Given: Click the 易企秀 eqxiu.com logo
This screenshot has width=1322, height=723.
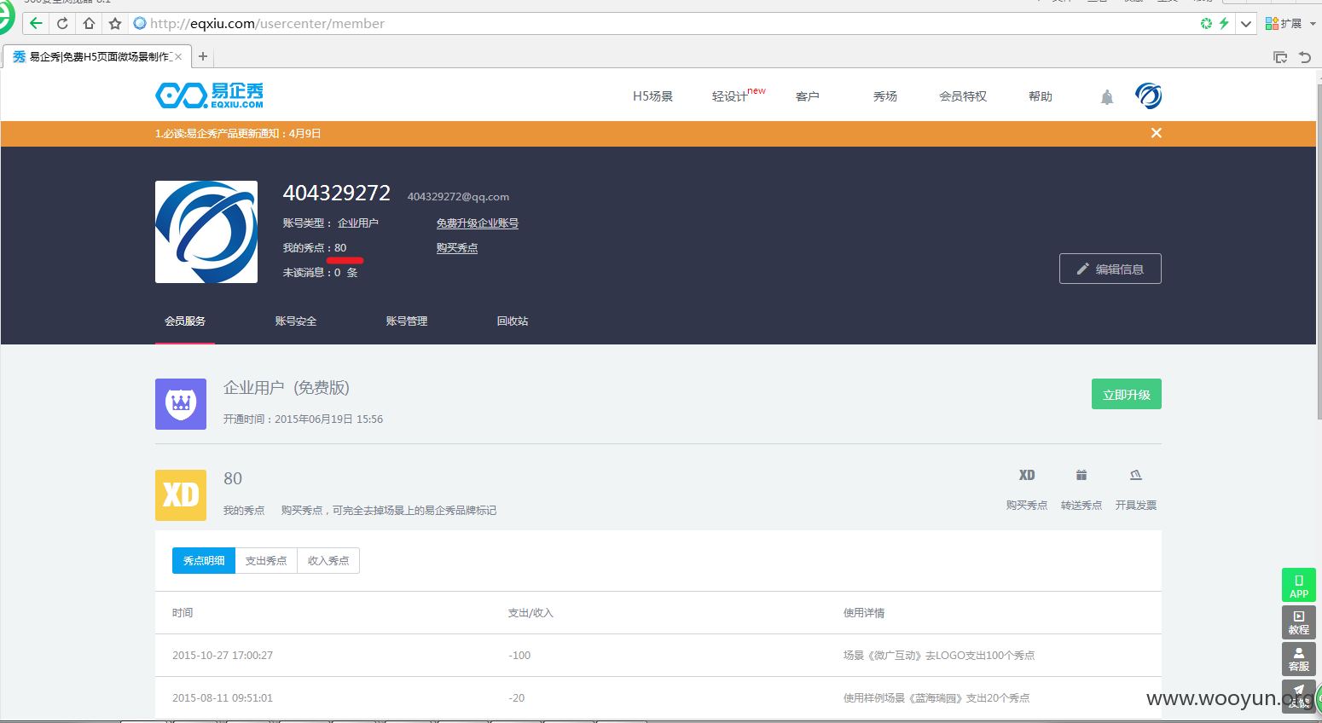Looking at the screenshot, I should point(209,95).
